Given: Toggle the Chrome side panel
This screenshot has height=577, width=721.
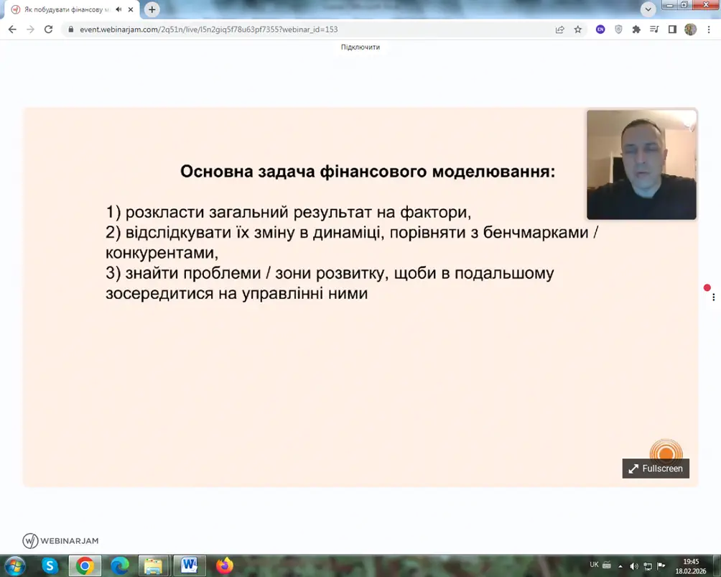Looking at the screenshot, I should pyautogui.click(x=672, y=29).
